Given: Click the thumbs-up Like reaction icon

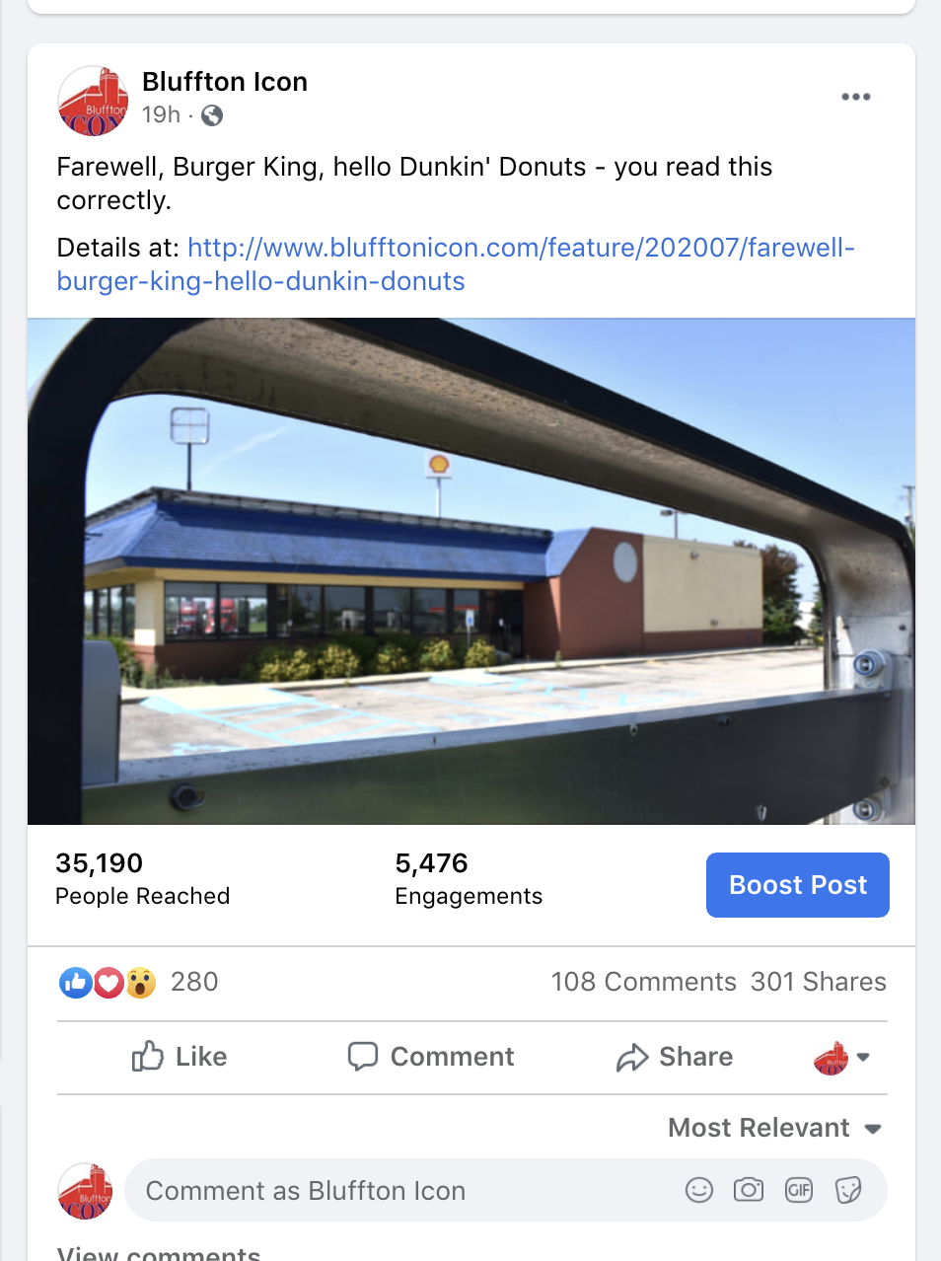Looking at the screenshot, I should point(76,983).
